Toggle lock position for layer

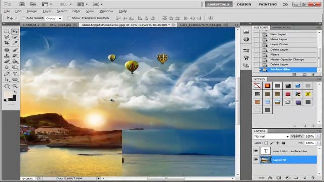click(x=278, y=143)
